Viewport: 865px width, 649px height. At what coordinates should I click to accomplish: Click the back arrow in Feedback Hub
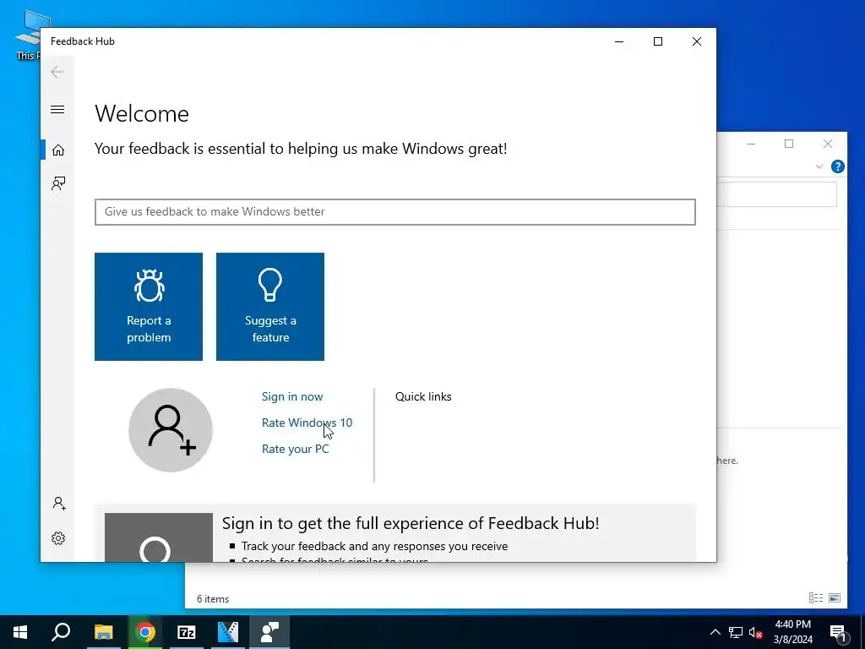tap(57, 72)
